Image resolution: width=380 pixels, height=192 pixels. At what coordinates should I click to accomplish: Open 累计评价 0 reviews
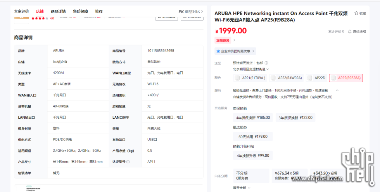coord(336,31)
